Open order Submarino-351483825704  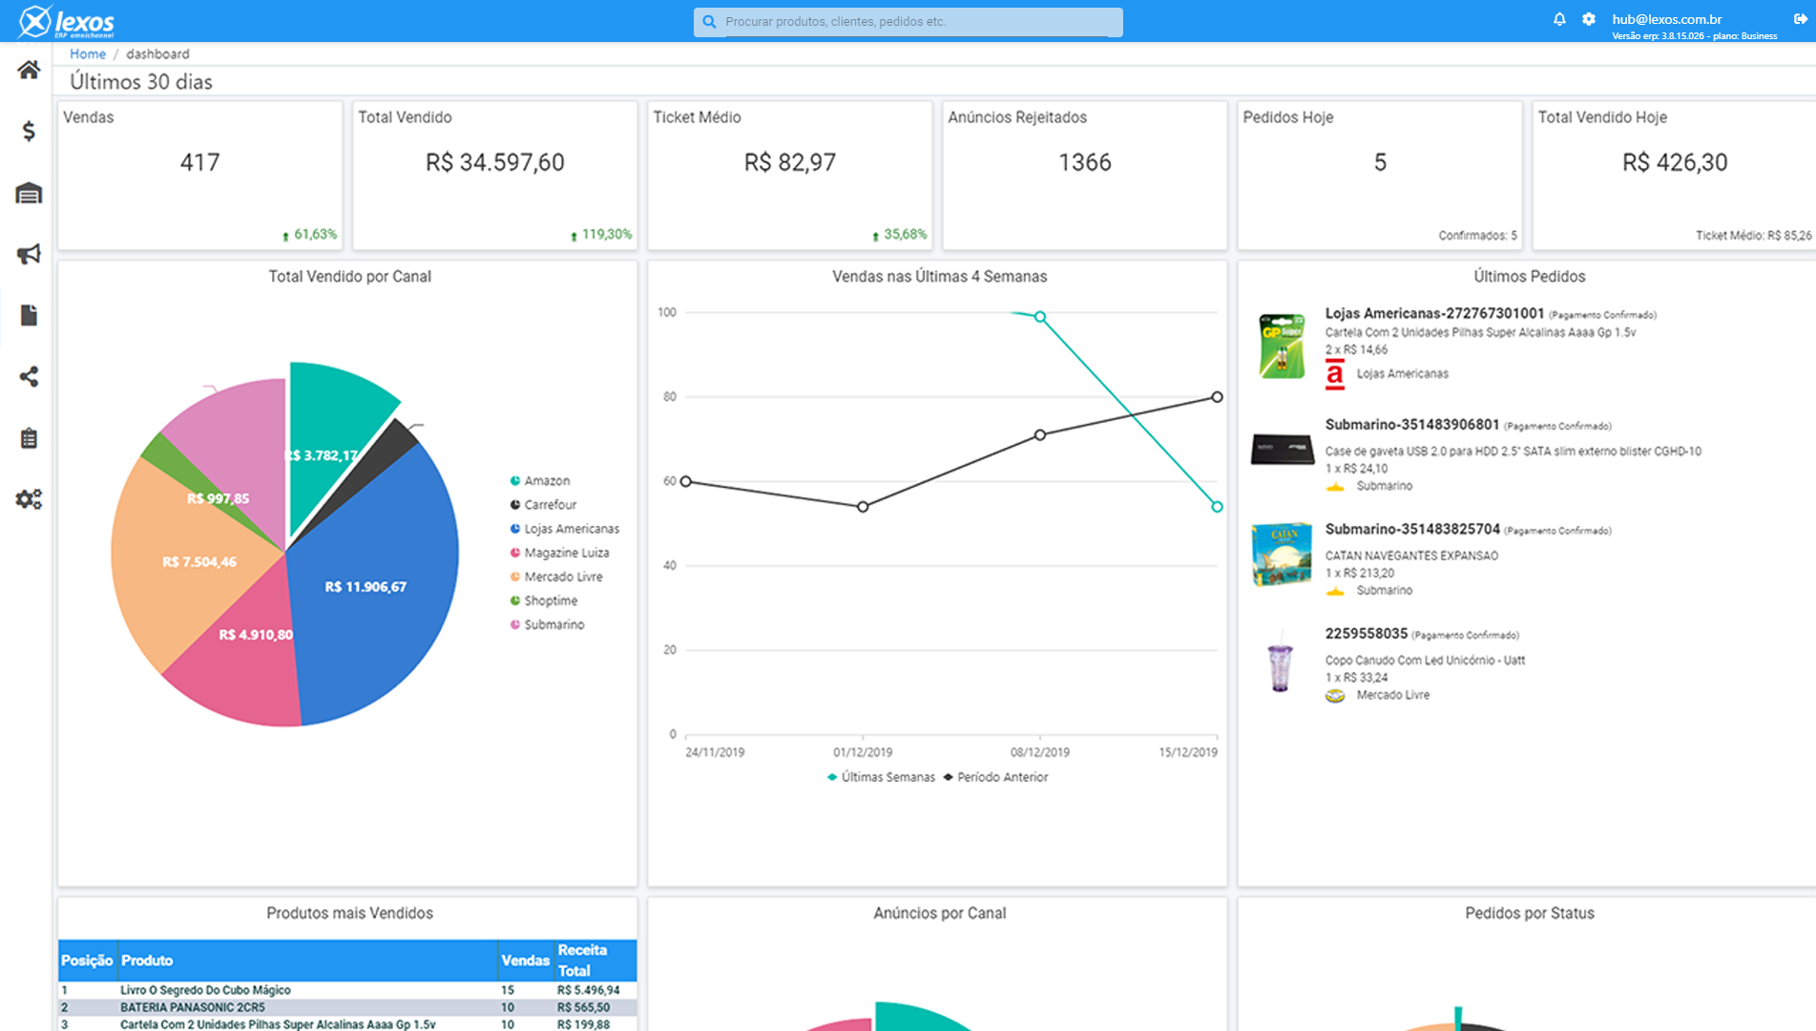click(1412, 529)
